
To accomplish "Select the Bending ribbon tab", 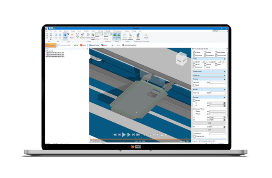I will pyautogui.click(x=108, y=31).
